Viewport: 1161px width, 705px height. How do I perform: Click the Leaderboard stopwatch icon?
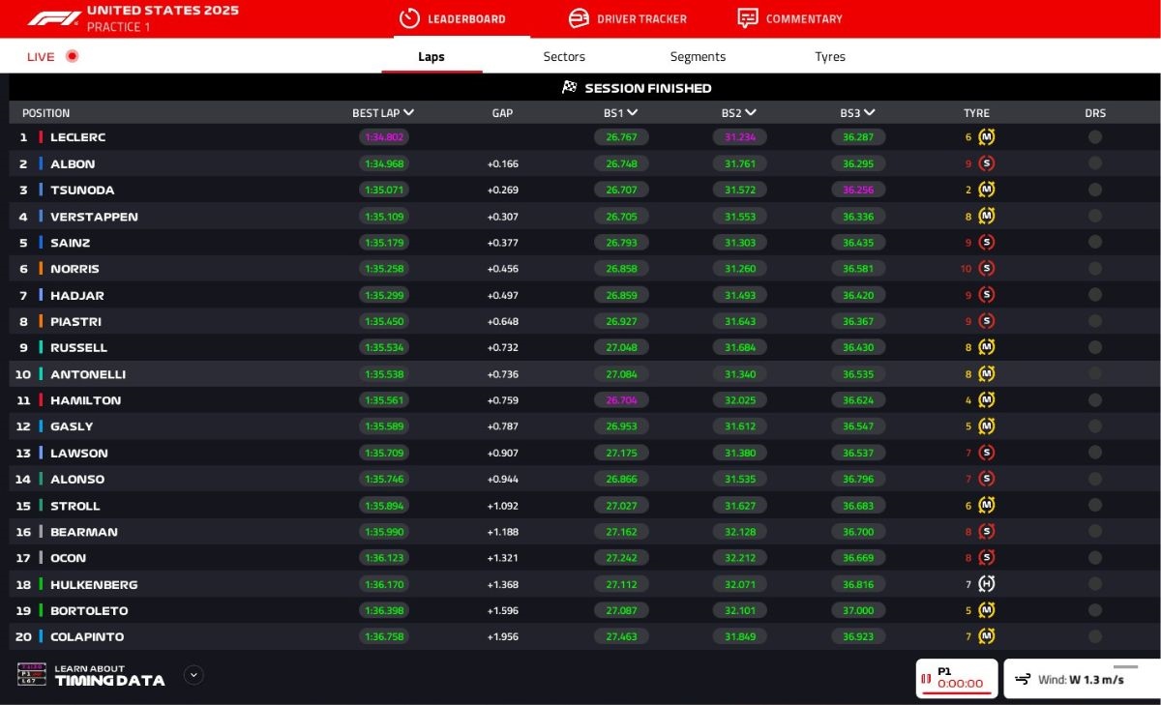click(x=409, y=18)
